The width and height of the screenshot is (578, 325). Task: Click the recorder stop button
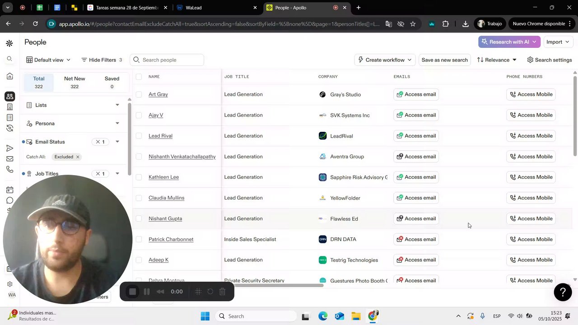click(x=132, y=292)
